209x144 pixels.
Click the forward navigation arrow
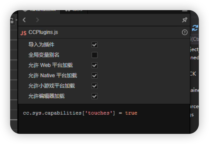pyautogui.click(x=37, y=20)
